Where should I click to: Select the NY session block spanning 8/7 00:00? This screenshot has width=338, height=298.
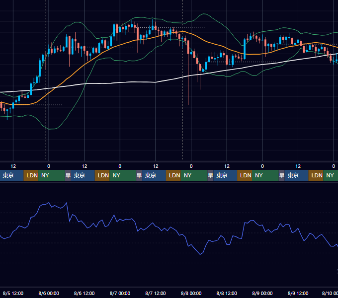[123, 175]
